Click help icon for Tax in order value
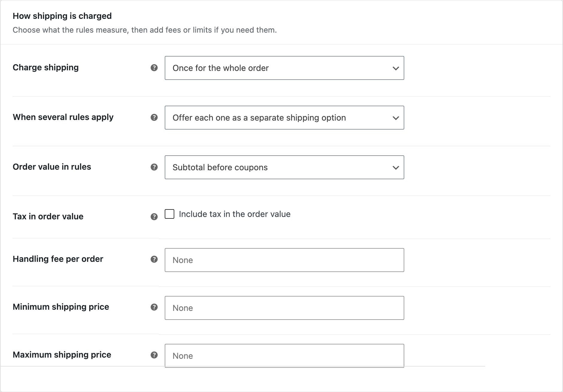Image resolution: width=563 pixels, height=392 pixels. coord(154,217)
